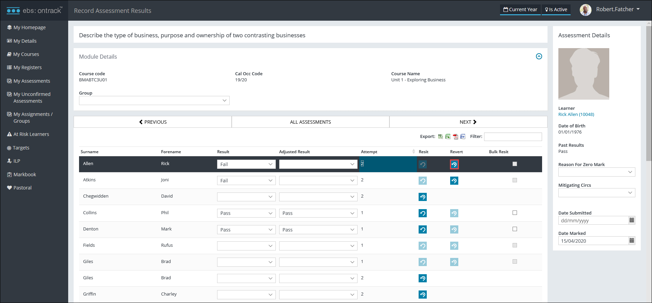652x303 pixels.
Task: Open the Adjusted Result dropdown for Rick Allen
Action: coord(318,164)
